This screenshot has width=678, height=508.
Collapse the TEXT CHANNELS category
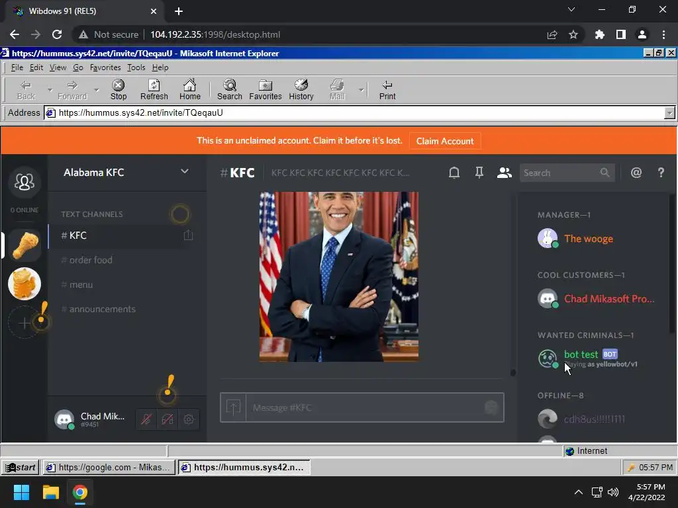point(91,214)
